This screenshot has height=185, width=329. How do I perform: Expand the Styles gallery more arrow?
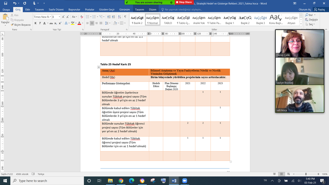pos(301,24)
